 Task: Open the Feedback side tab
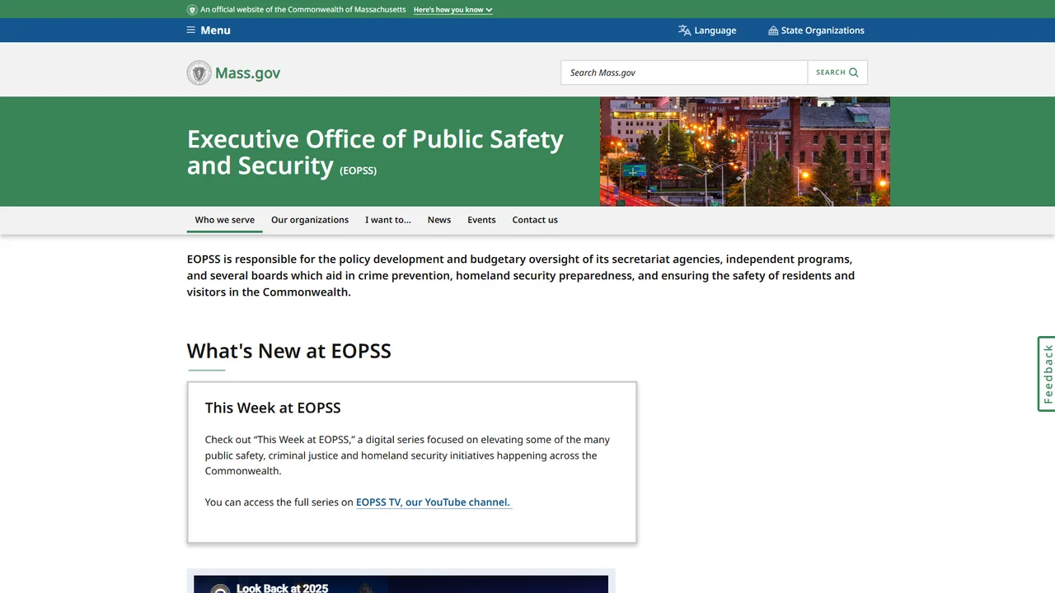[1046, 374]
